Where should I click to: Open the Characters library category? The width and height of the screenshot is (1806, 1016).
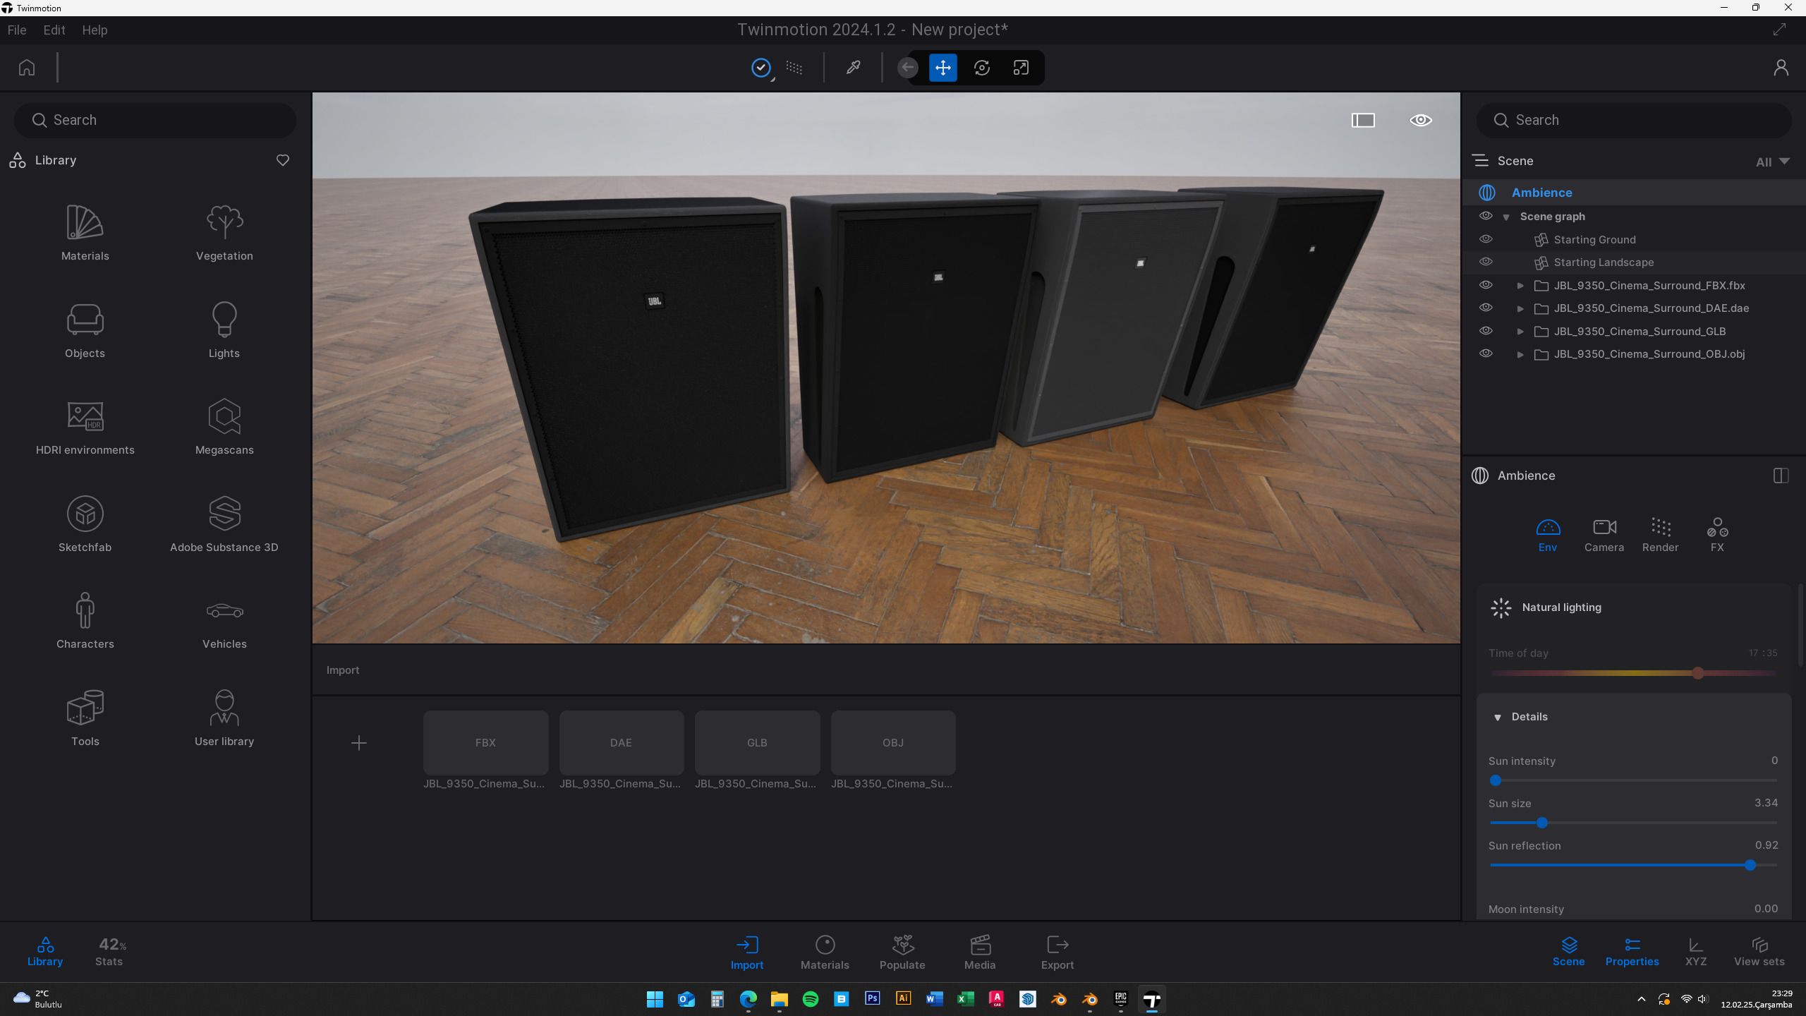[85, 621]
